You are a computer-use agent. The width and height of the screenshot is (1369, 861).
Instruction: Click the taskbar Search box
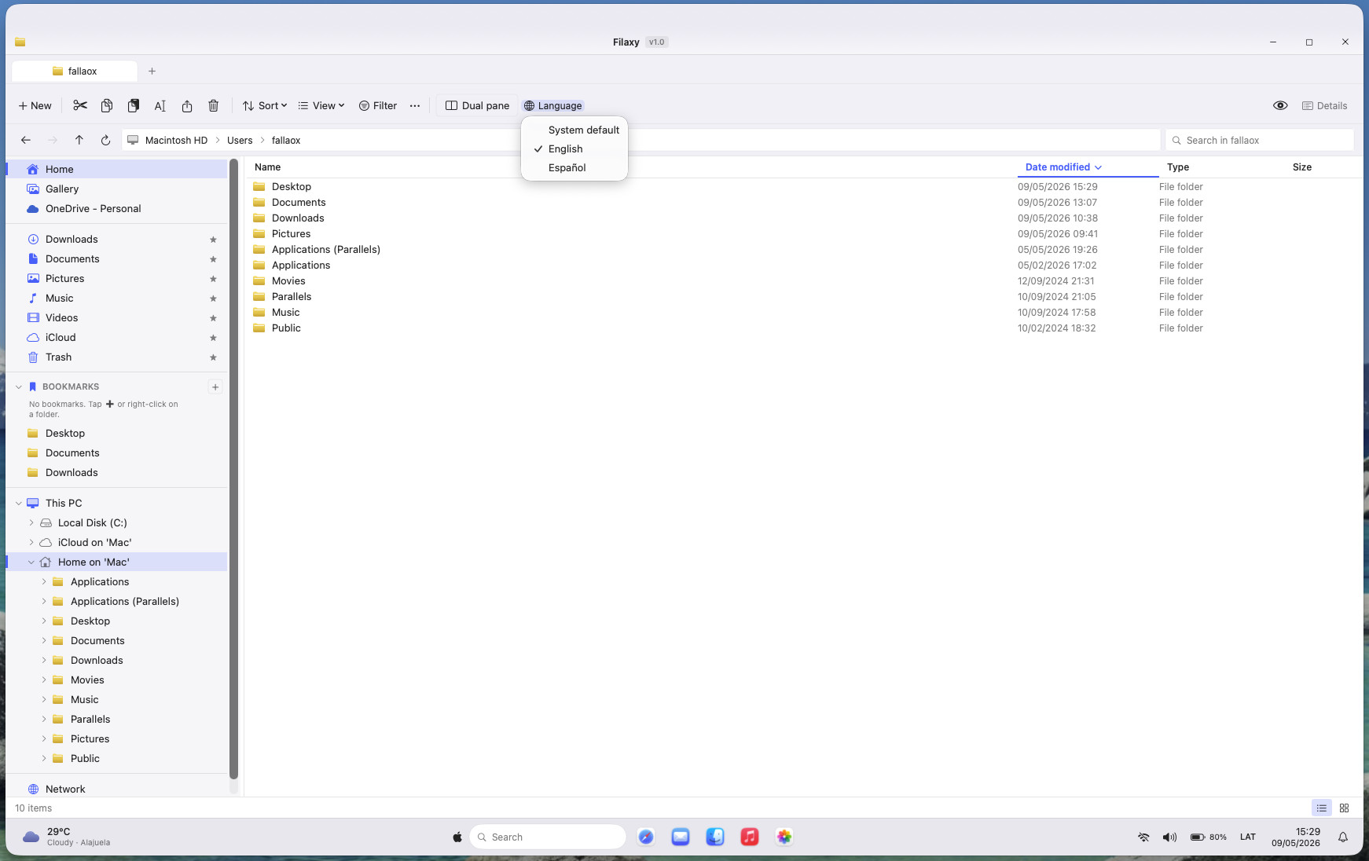(x=548, y=837)
